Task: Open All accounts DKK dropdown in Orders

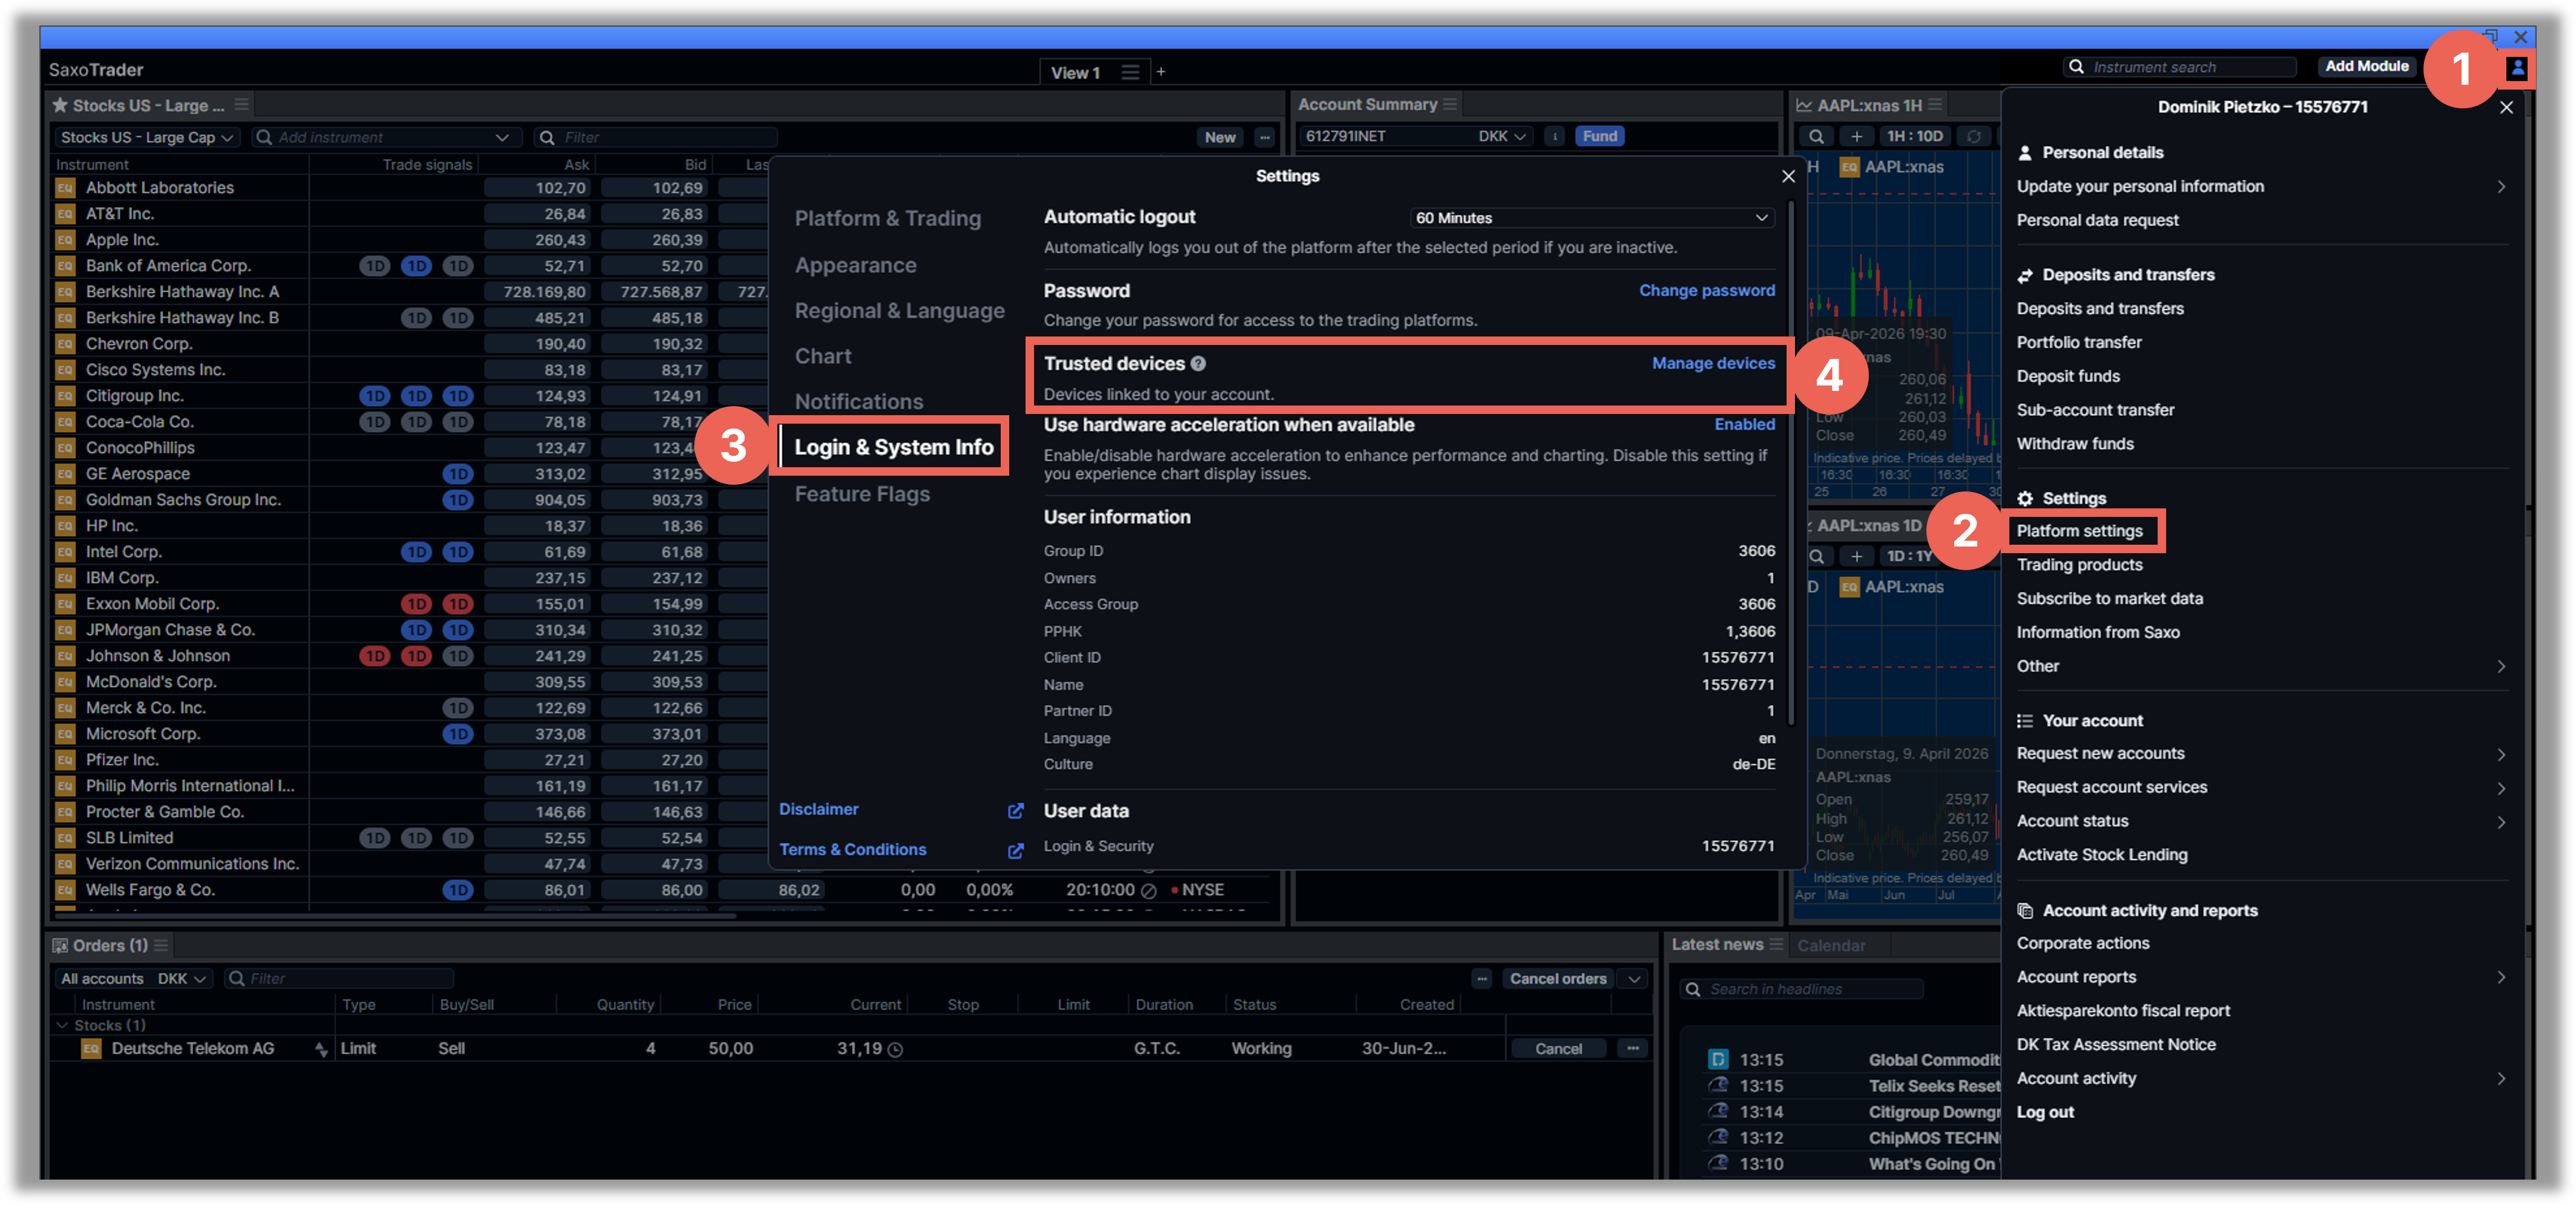Action: click(133, 978)
